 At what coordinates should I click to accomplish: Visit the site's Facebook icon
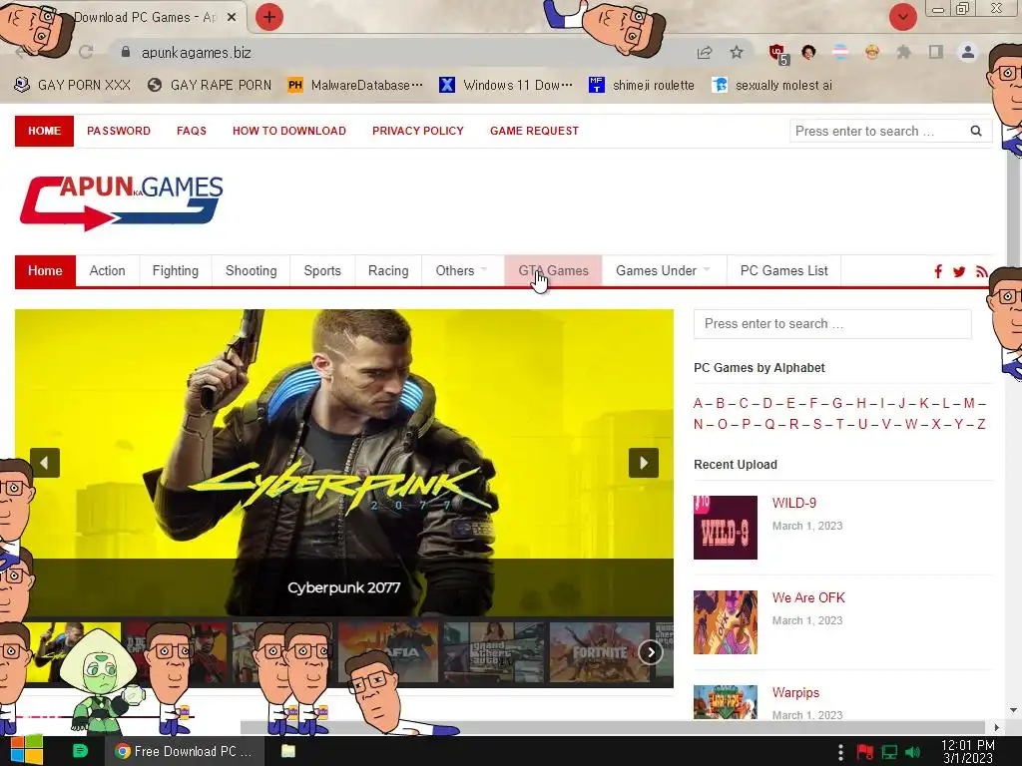(938, 271)
